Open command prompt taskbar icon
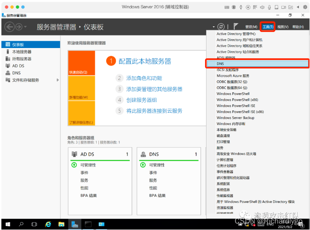Viewport: 310px width, 230px height. pyautogui.click(x=88, y=224)
